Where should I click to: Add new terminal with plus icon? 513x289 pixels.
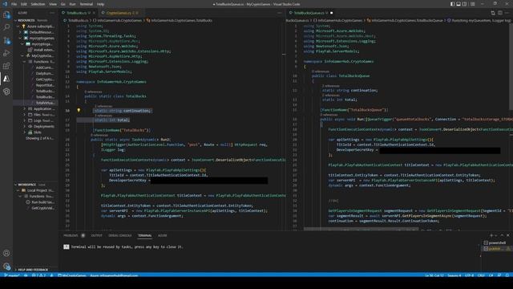click(491, 235)
